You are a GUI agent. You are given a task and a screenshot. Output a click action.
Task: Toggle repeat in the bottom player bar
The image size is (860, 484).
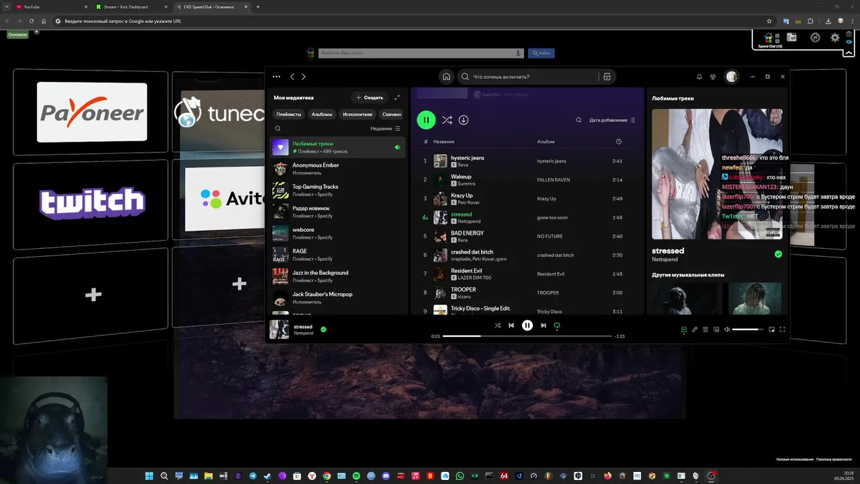coord(557,325)
